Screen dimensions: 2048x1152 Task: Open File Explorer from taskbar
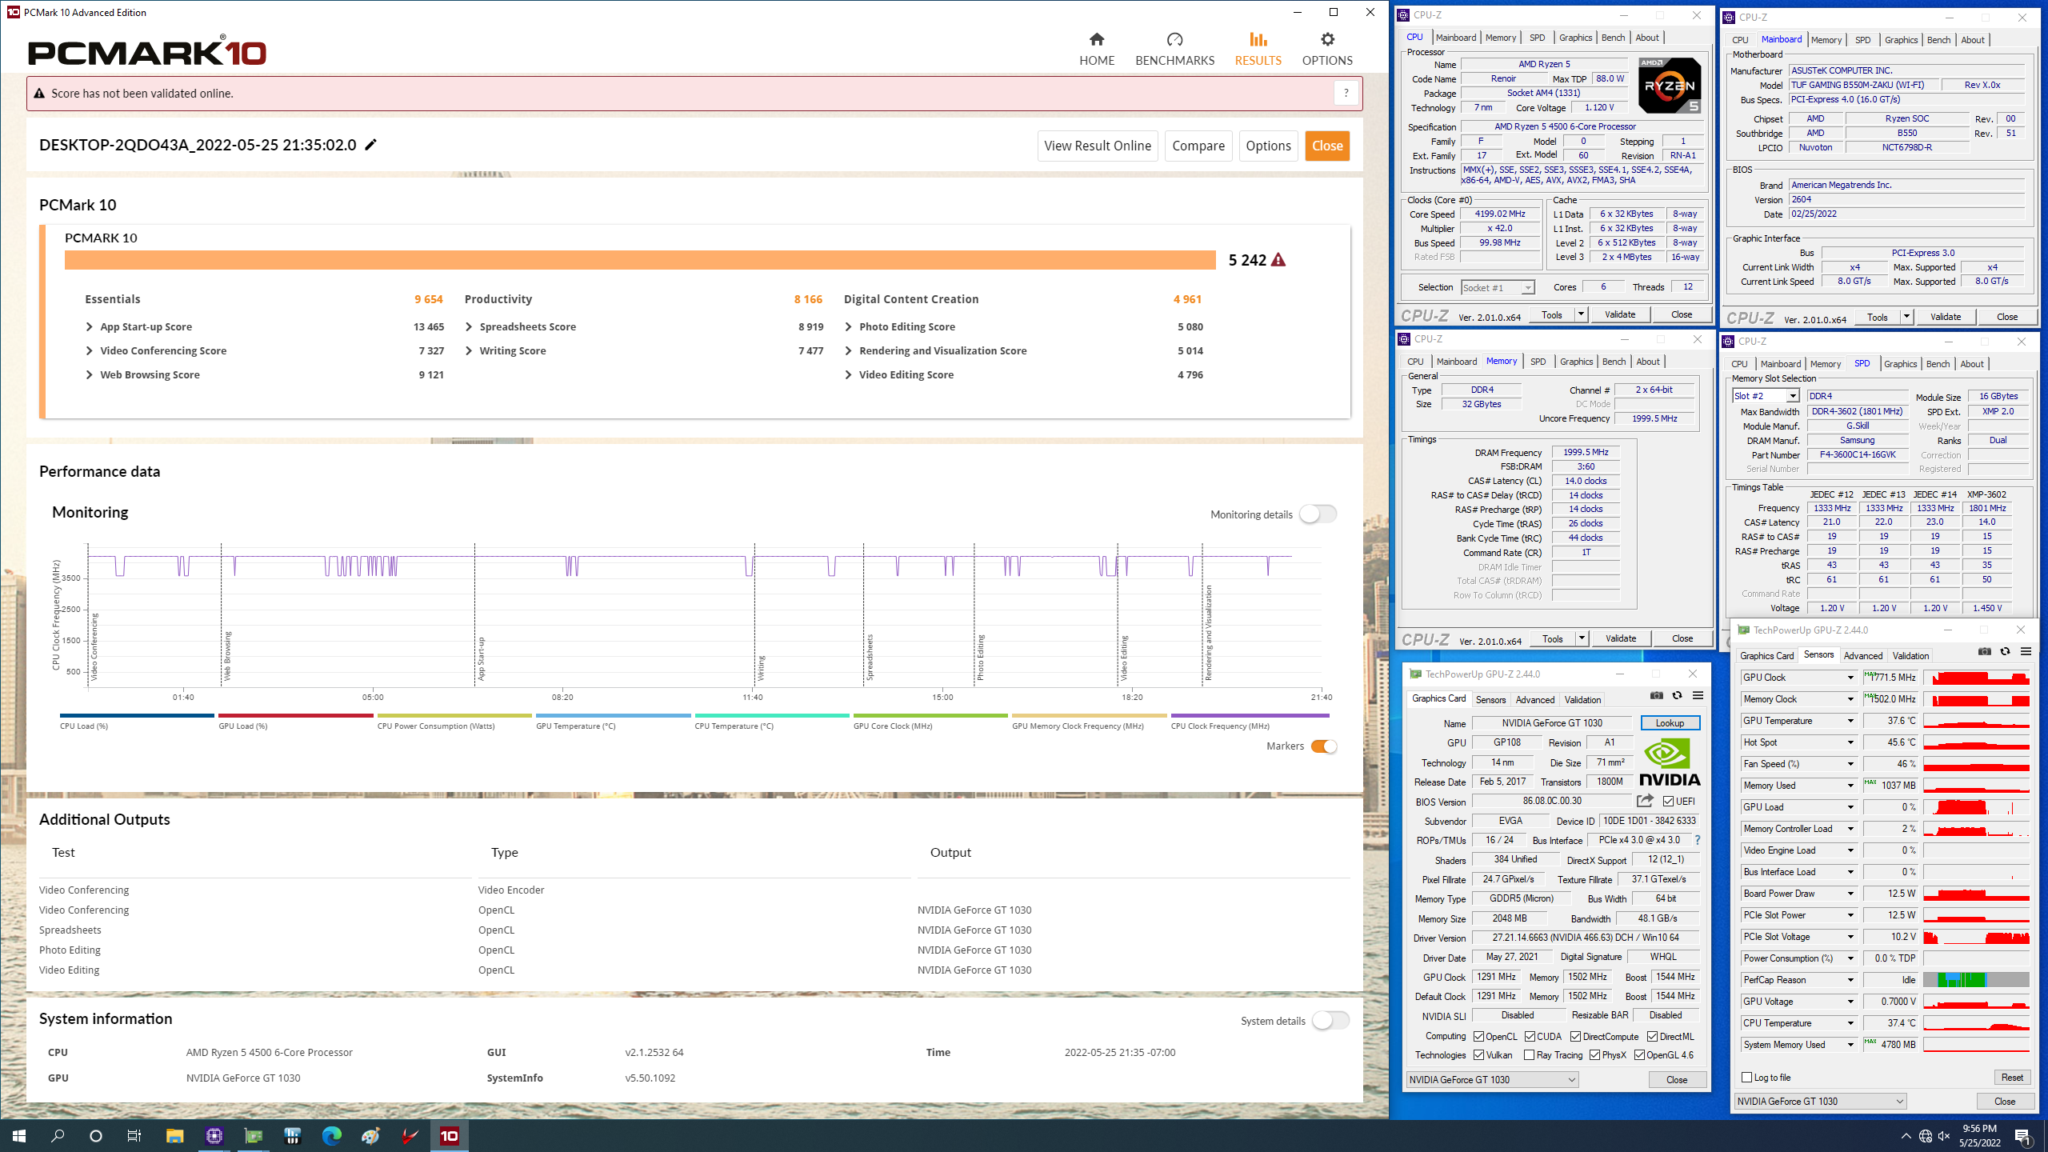pos(174,1136)
